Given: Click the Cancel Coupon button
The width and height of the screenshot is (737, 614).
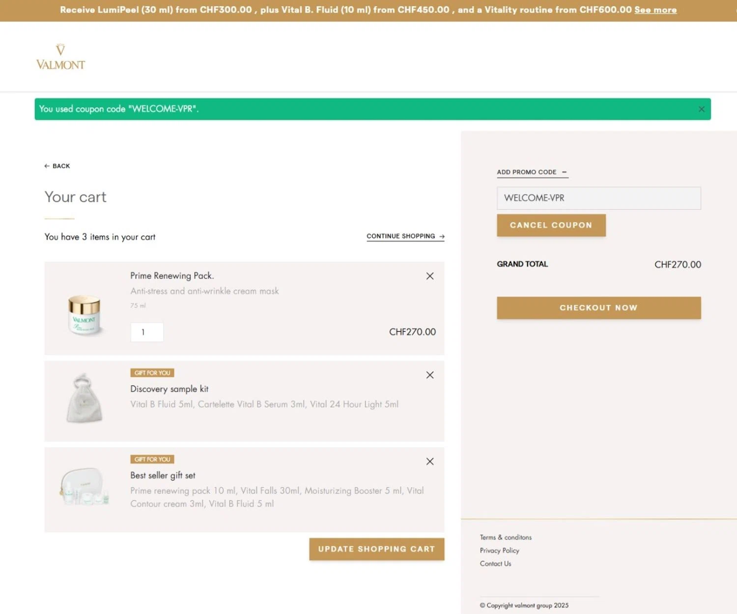Looking at the screenshot, I should pos(551,225).
